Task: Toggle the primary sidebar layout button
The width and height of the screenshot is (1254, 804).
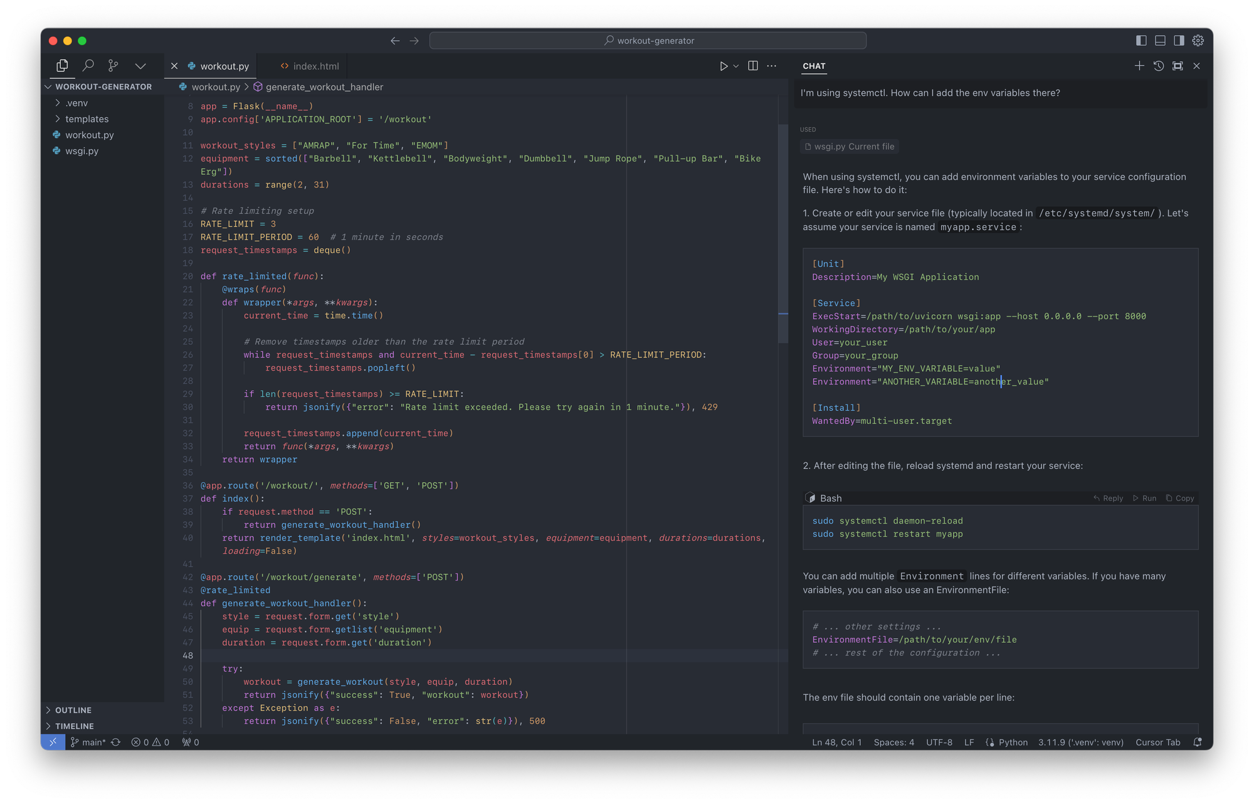Action: 1141,40
